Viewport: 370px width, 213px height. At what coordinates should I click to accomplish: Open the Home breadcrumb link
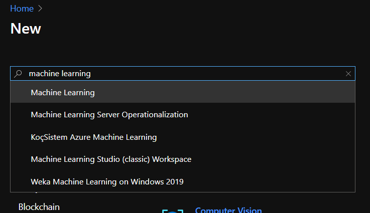[x=22, y=9]
